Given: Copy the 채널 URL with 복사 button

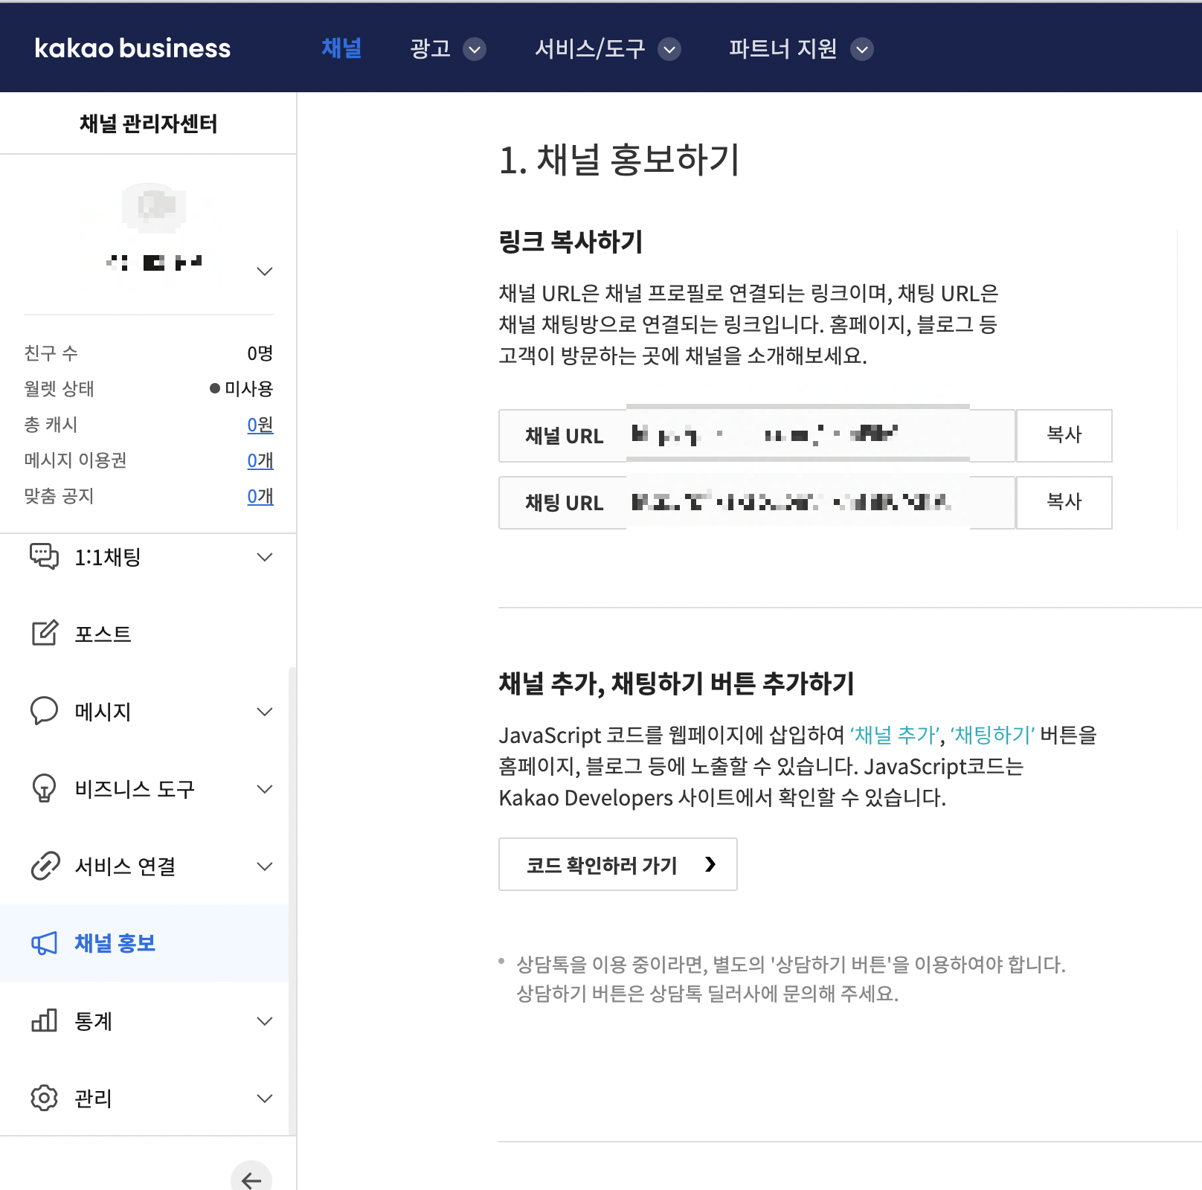Looking at the screenshot, I should 1064,435.
